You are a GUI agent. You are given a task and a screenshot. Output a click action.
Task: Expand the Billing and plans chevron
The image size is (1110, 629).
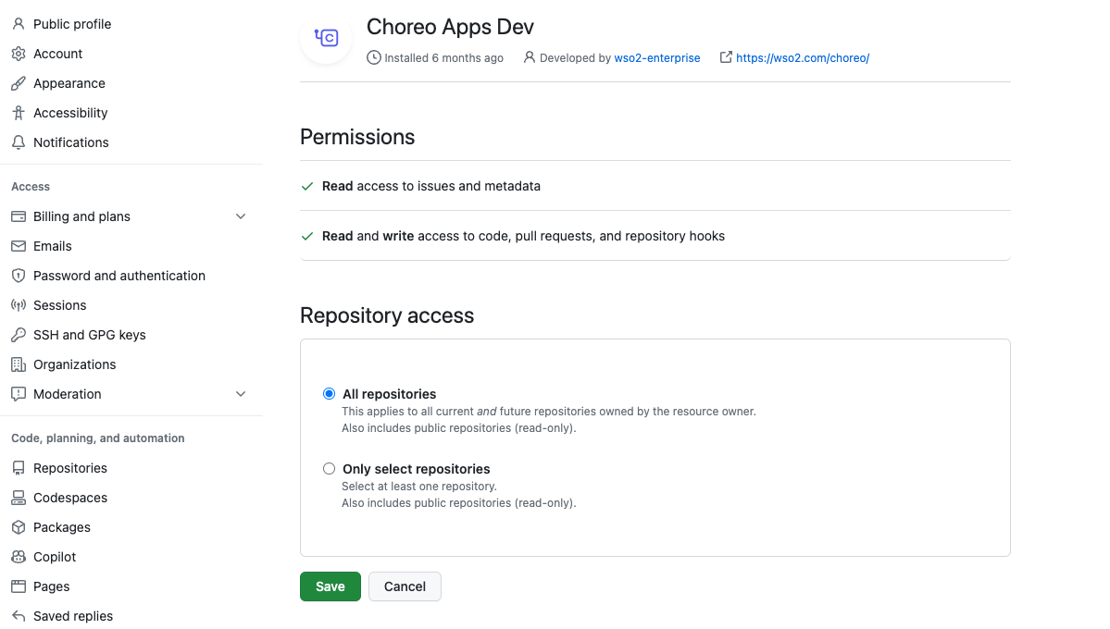(x=241, y=216)
